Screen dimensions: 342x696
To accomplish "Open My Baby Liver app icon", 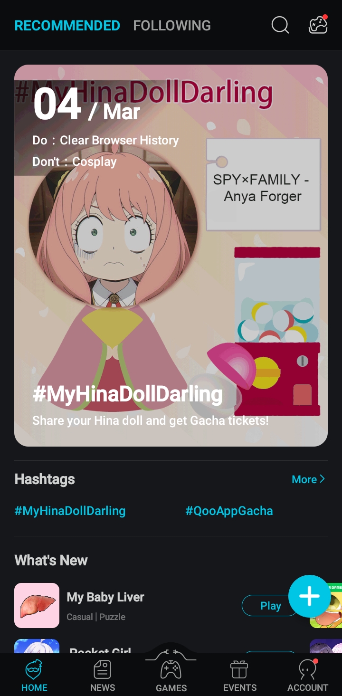I will (37, 605).
